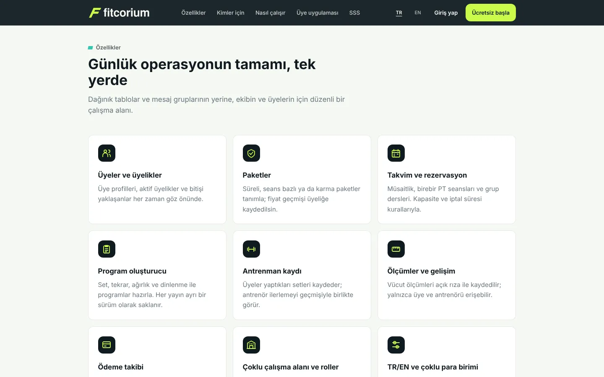Screen dimensions: 604x377
Task: Click the description starting Vücut ölçümleri
Action: (x=444, y=290)
